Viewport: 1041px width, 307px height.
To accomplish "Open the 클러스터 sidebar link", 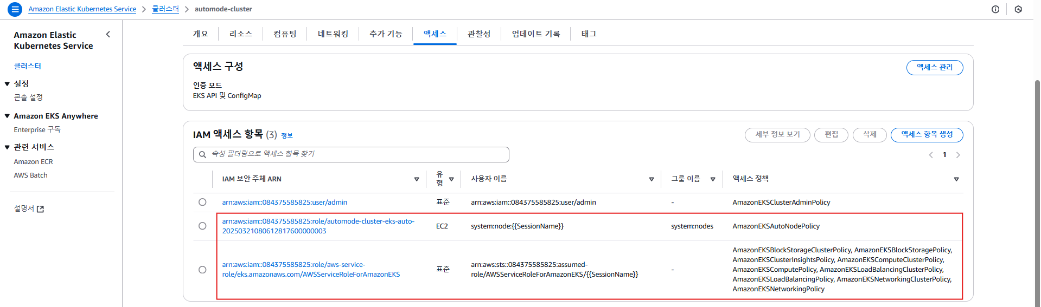I will pos(28,66).
